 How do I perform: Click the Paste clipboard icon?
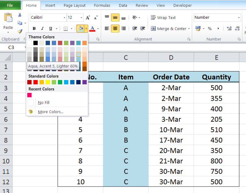tap(8, 17)
